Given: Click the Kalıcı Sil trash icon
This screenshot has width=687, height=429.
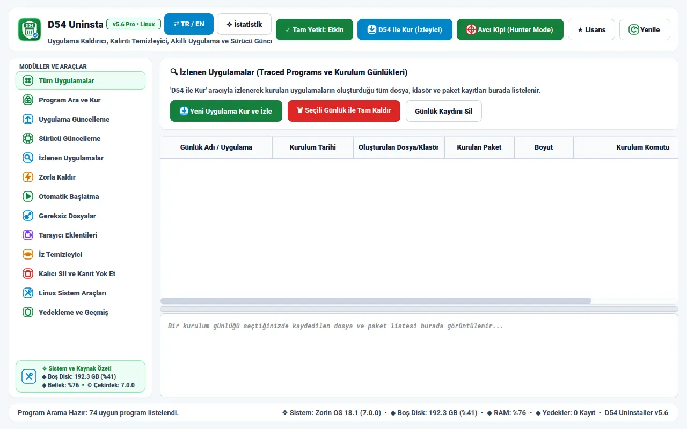Looking at the screenshot, I should 28,273.
